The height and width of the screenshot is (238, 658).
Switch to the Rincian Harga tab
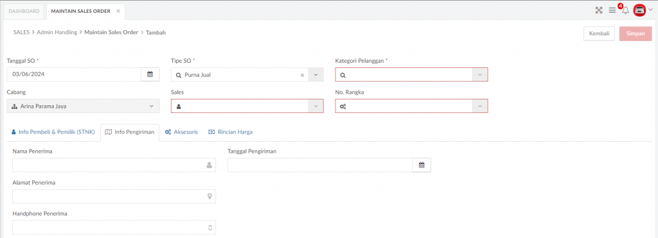pos(231,132)
